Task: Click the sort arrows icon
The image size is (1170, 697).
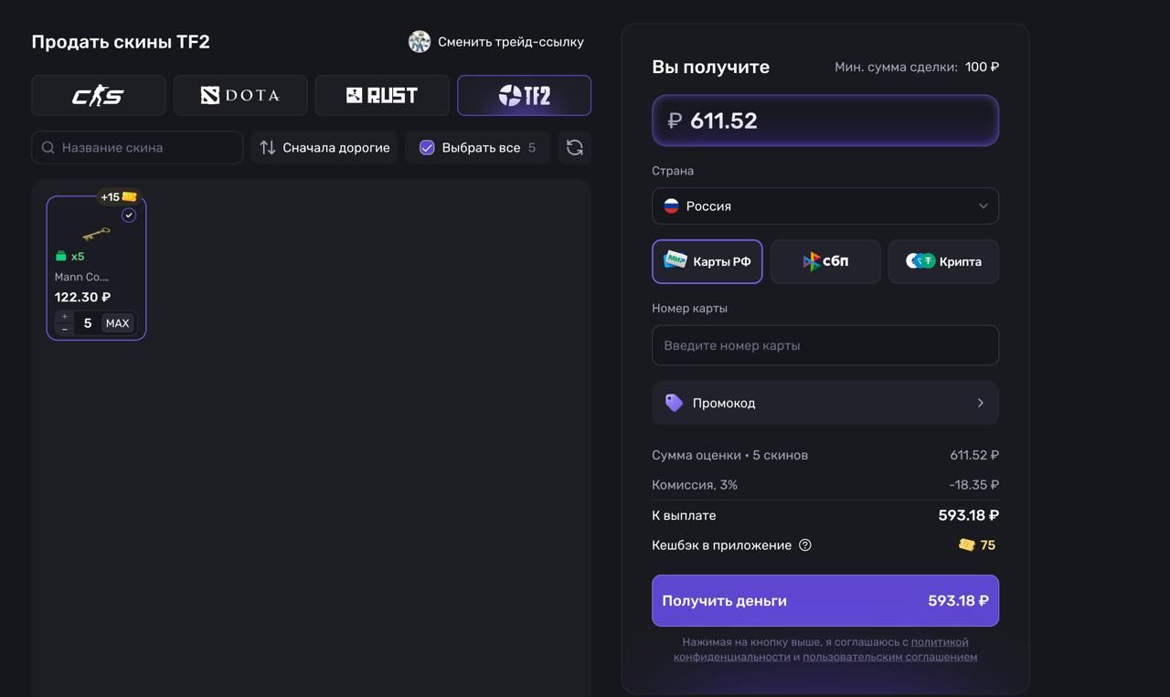Action: [268, 147]
